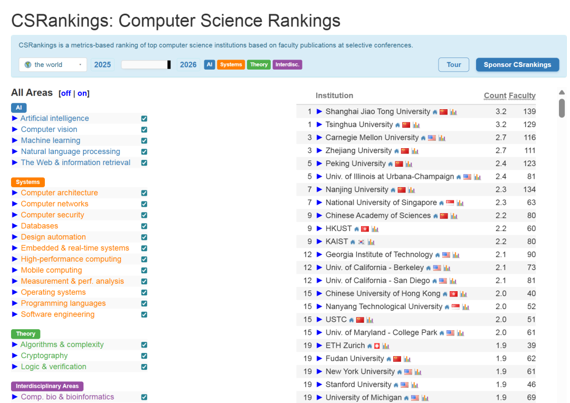This screenshot has width=570, height=403.
Task: Select the Systems filter tag in header
Action: [231, 65]
